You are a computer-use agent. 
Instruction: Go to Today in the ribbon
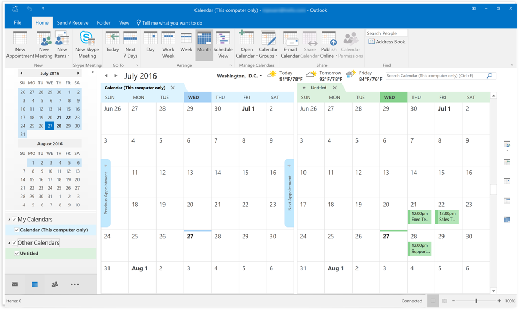click(x=113, y=42)
